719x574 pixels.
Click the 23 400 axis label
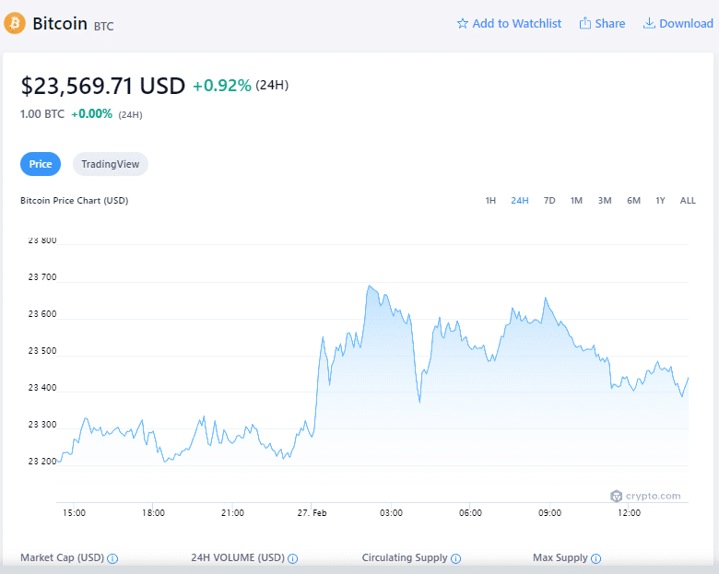(x=42, y=387)
